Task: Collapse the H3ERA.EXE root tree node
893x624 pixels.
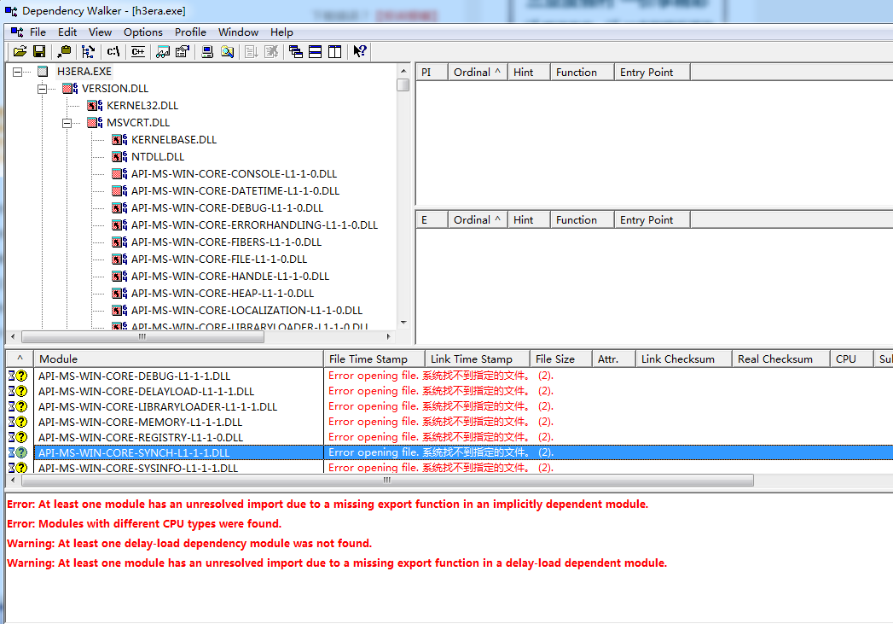Action: [x=18, y=72]
